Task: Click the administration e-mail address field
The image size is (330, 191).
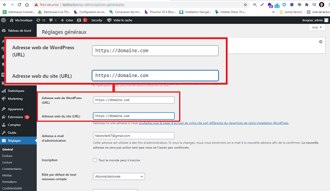Action: [133, 136]
